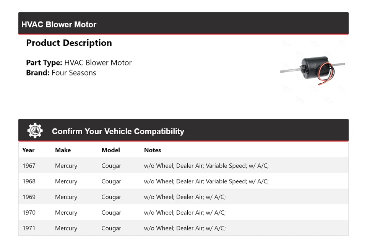Click the 1971 year cell

[29, 228]
